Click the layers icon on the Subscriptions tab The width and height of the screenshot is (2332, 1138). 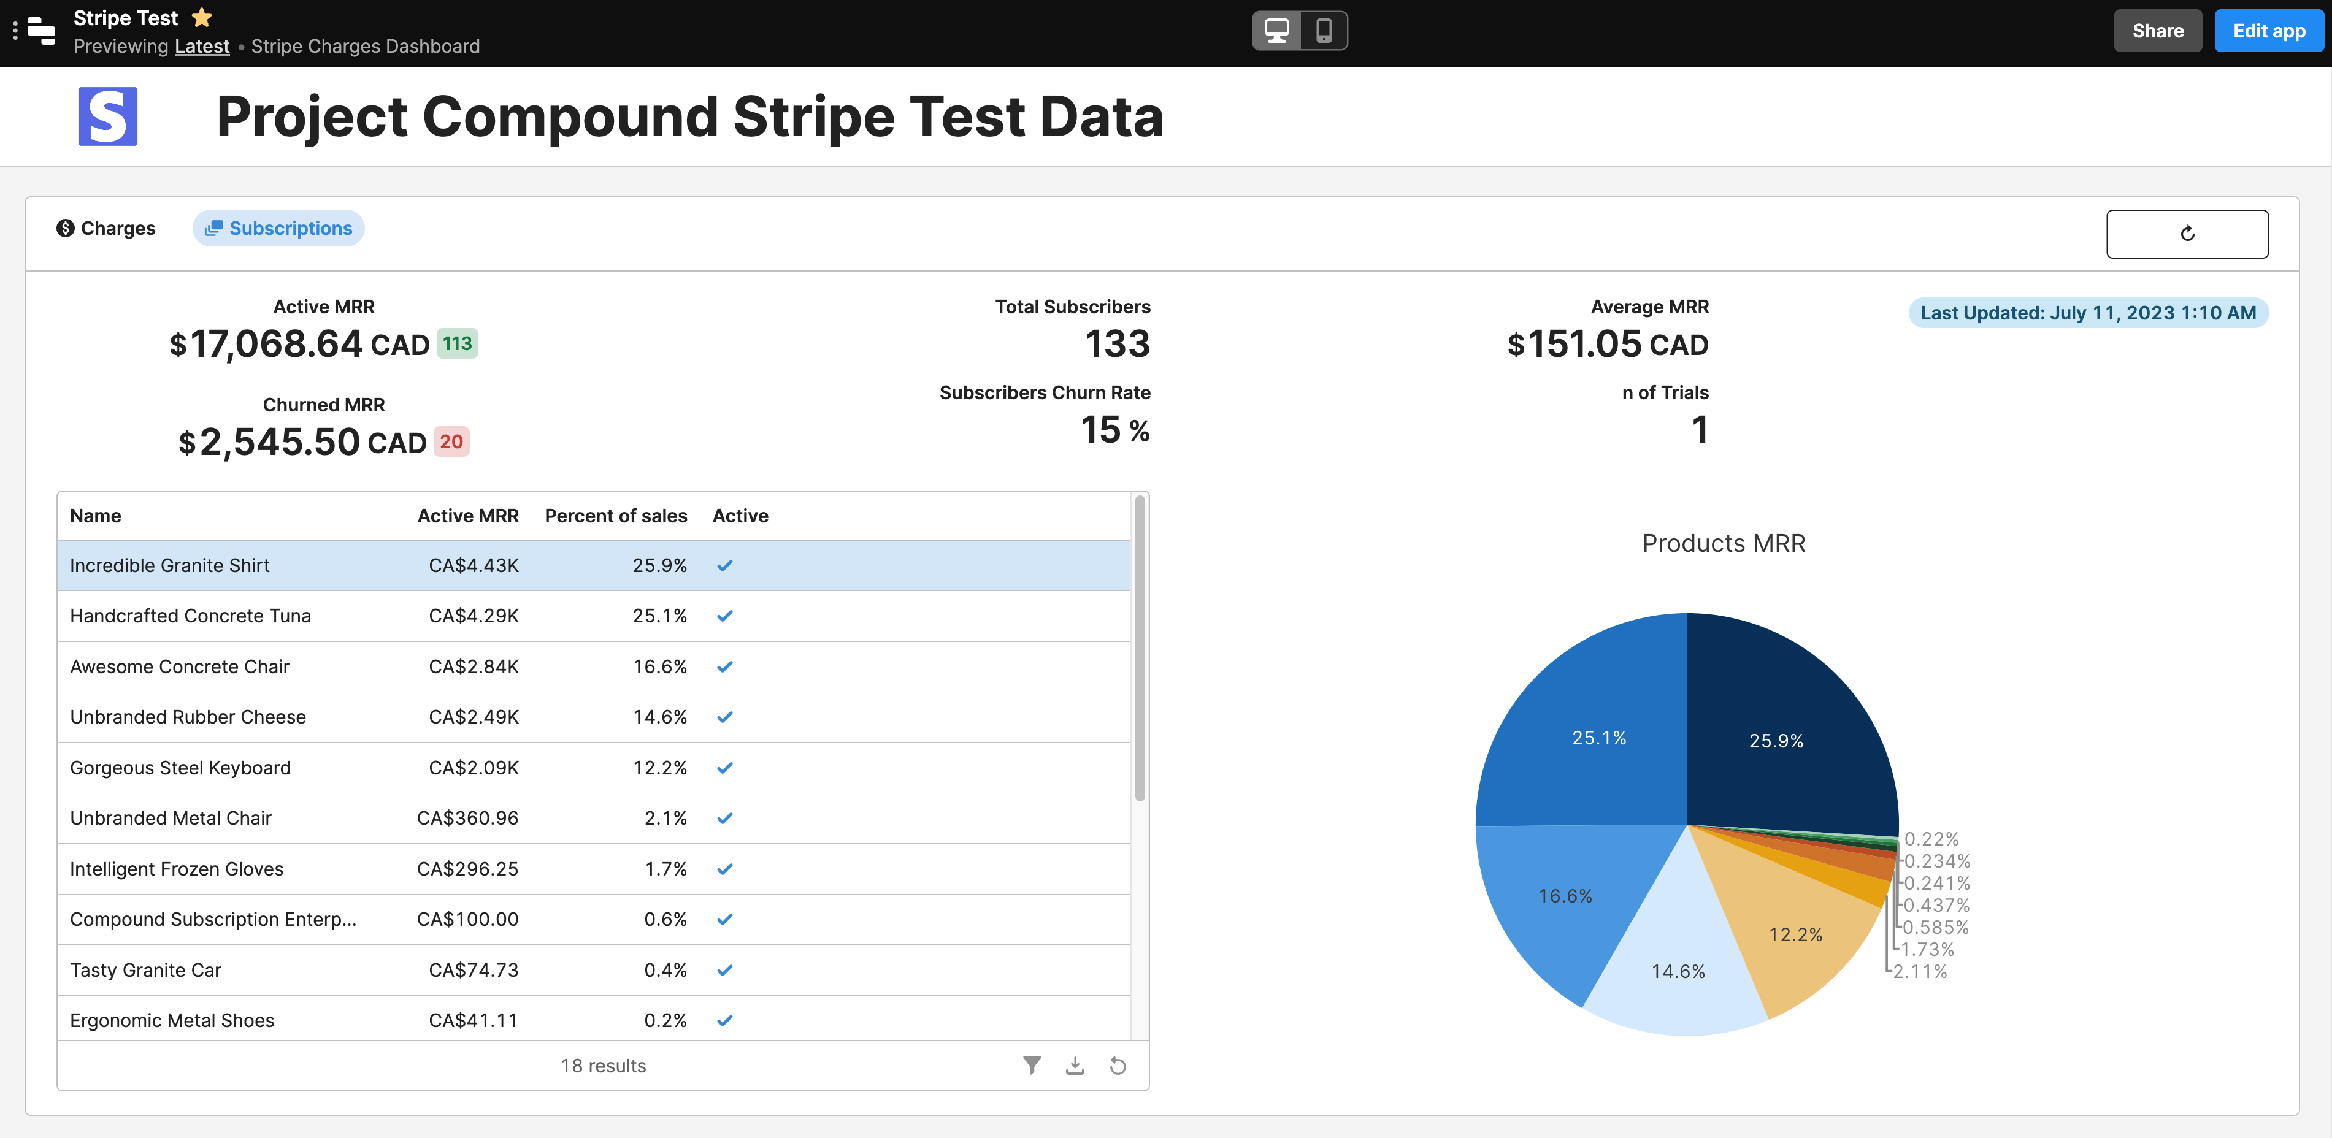(215, 228)
